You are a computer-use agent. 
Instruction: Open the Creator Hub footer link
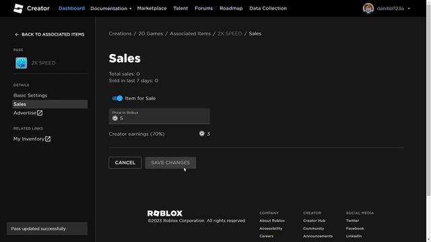pyautogui.click(x=314, y=220)
